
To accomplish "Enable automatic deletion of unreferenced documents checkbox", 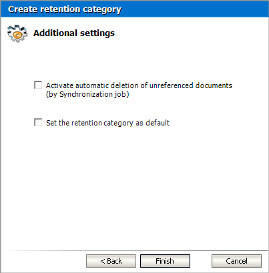I will coord(38,85).
